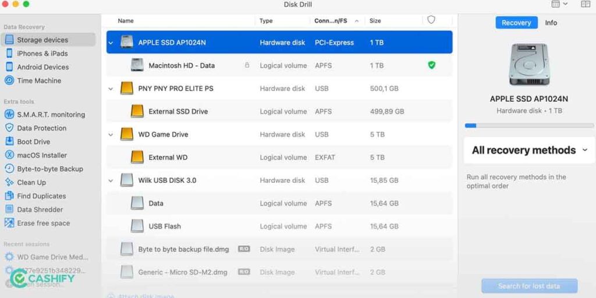
Task: Click Attach disk image link
Action: click(x=141, y=296)
